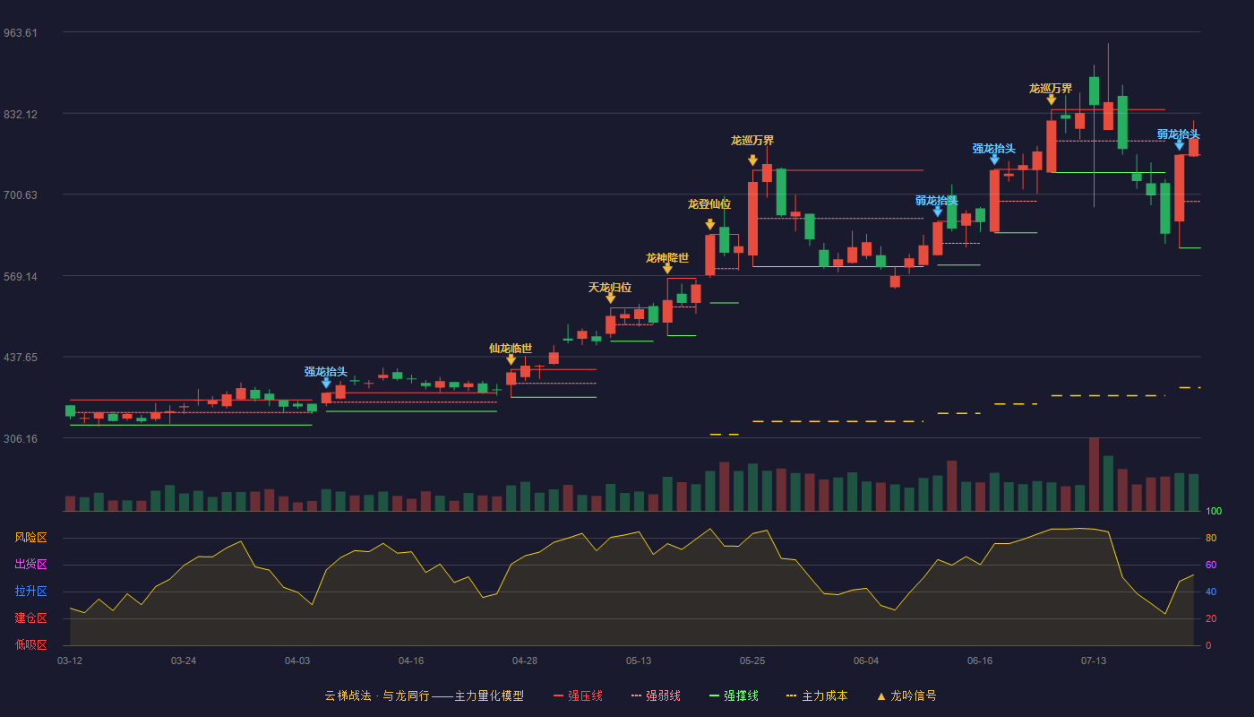Click the 弱龙抬头 signal marker after 07-13
1254x717 pixels.
1179,144
